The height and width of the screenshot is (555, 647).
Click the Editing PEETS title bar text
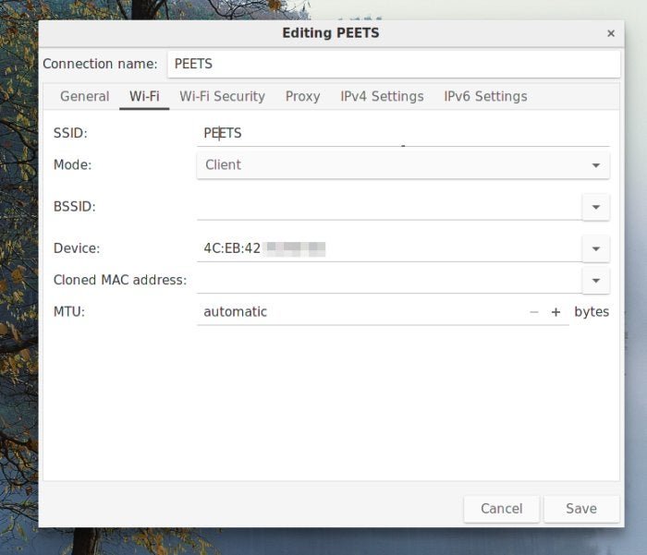pyautogui.click(x=331, y=33)
